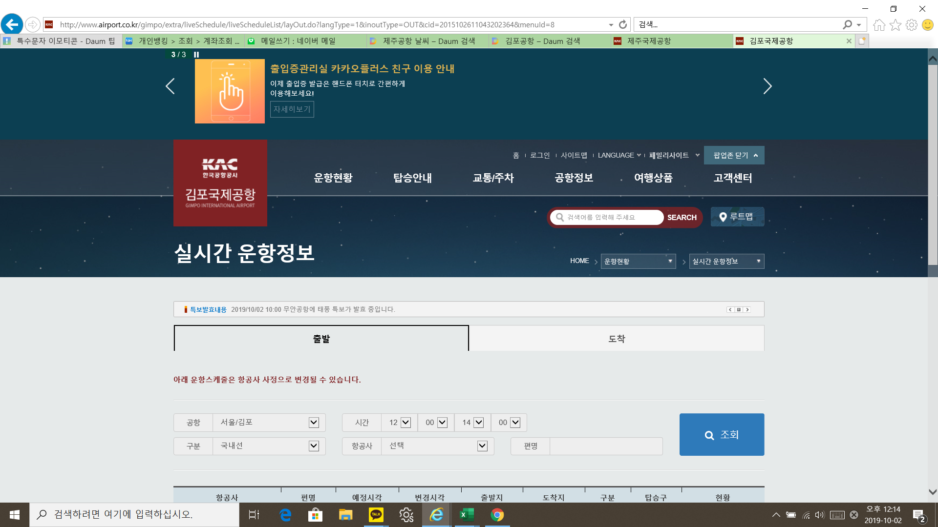The width and height of the screenshot is (938, 527).
Task: Expand the 구분 국내선 dropdown
Action: tap(314, 446)
